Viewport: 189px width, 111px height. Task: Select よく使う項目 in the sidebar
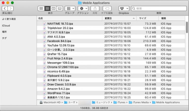[x=9, y=19]
